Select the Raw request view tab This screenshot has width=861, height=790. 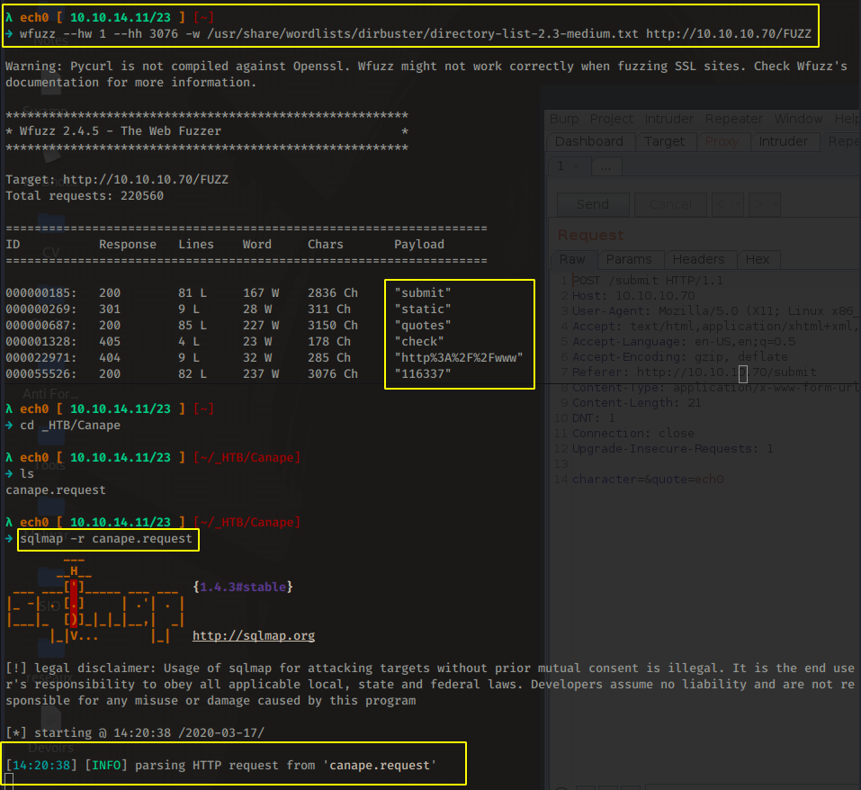tap(573, 260)
